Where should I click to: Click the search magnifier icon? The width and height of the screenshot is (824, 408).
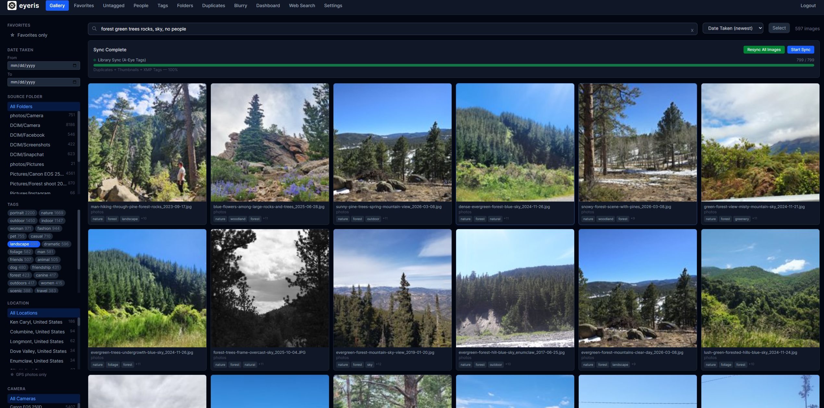94,29
